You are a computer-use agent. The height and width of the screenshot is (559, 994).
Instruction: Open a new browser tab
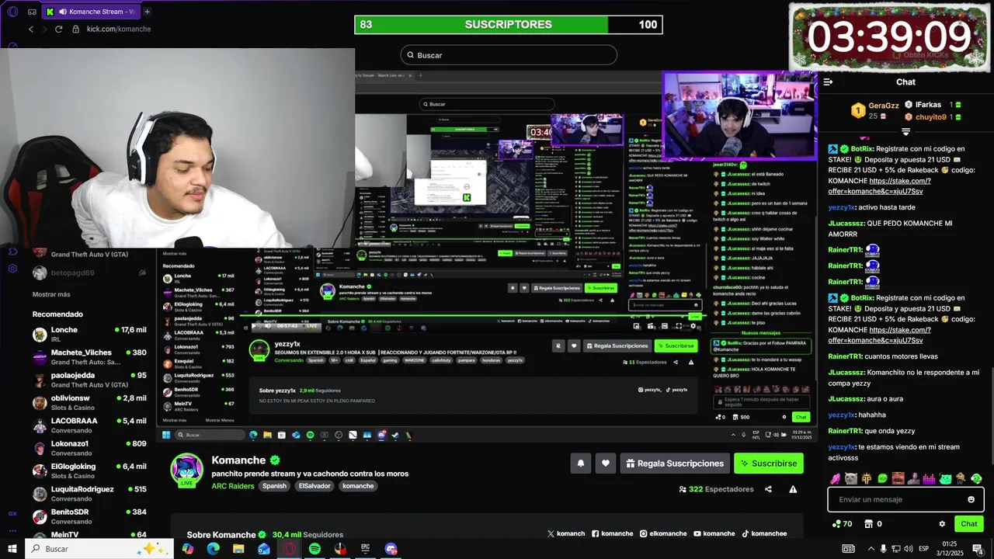pyautogui.click(x=148, y=12)
